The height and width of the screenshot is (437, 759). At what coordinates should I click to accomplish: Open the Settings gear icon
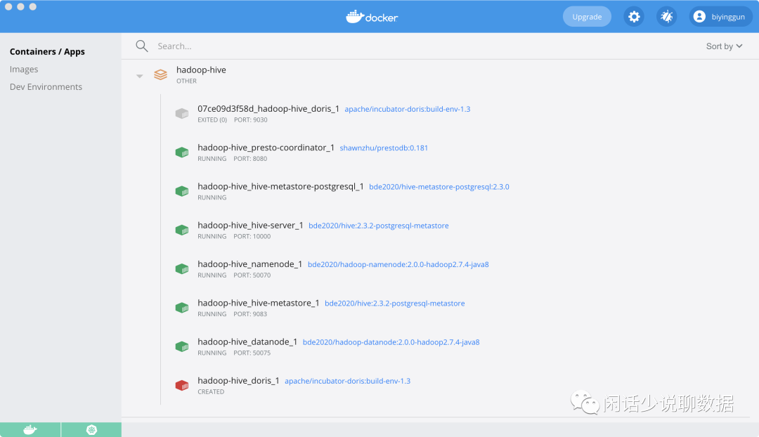[x=634, y=17]
